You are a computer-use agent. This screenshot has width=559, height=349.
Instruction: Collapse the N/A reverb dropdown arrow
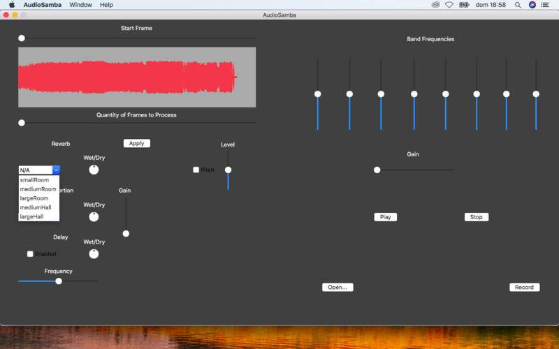57,170
